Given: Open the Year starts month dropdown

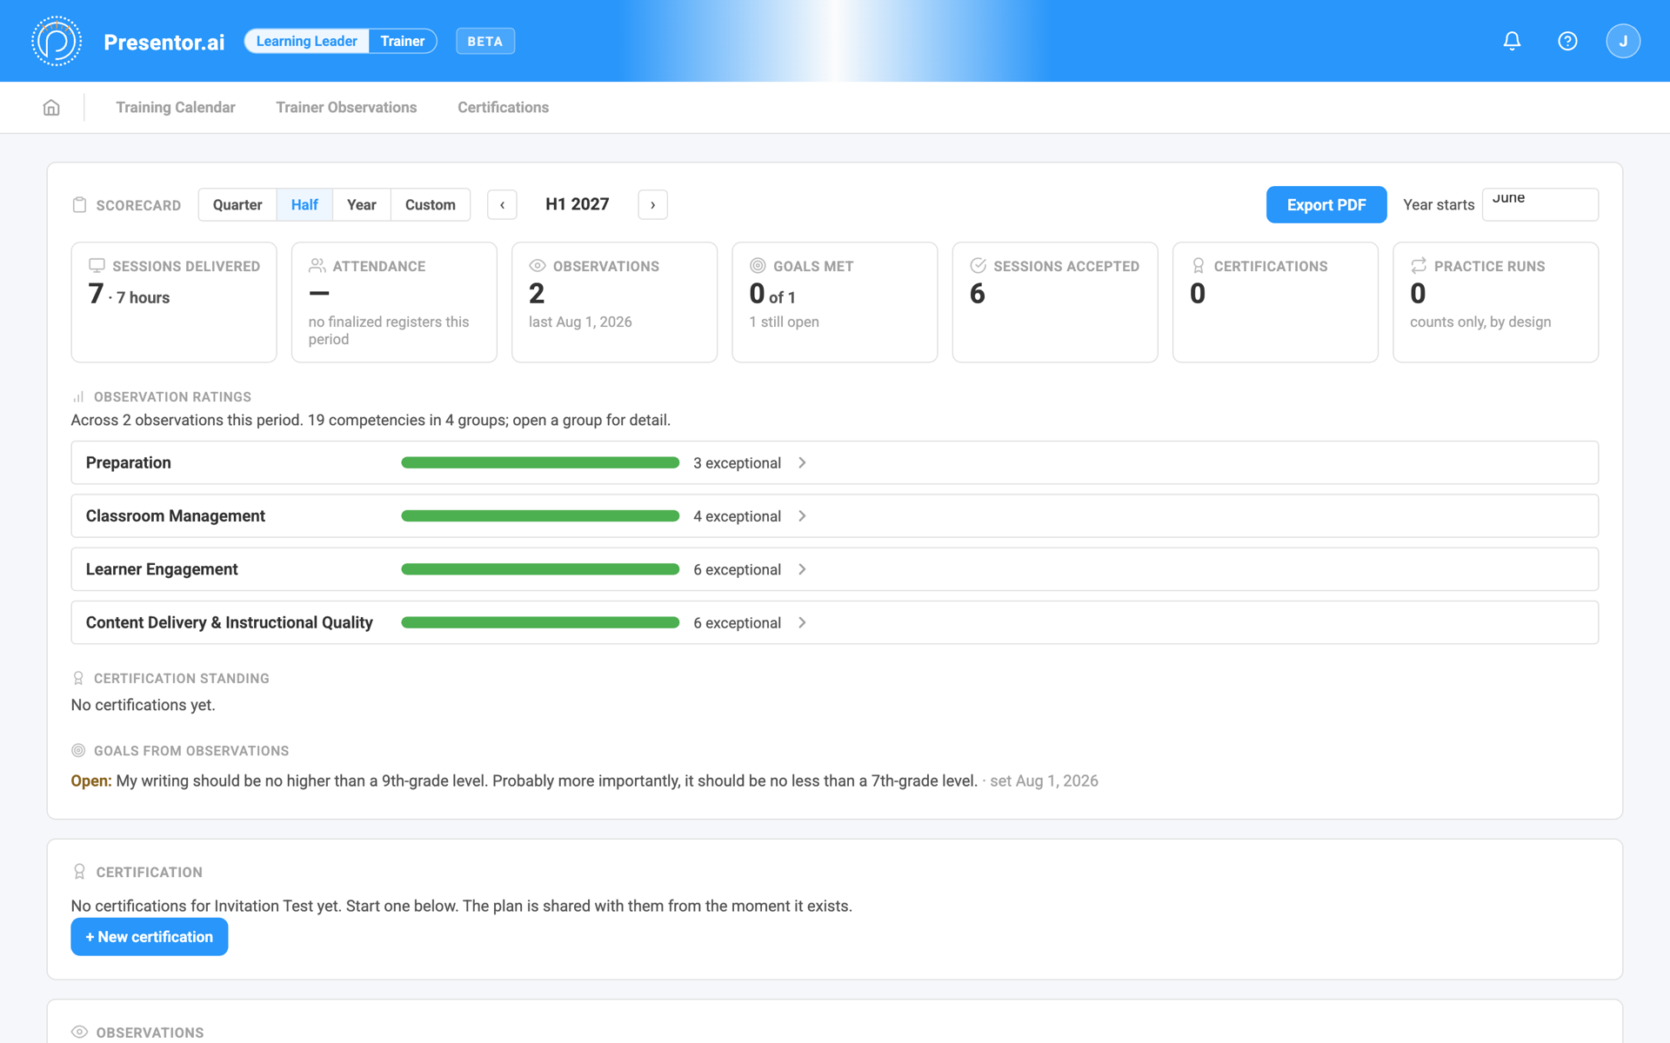Looking at the screenshot, I should (1540, 204).
